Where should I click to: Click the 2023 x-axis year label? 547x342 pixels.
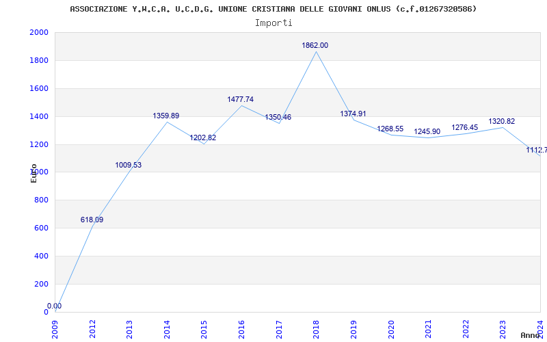click(x=503, y=329)
